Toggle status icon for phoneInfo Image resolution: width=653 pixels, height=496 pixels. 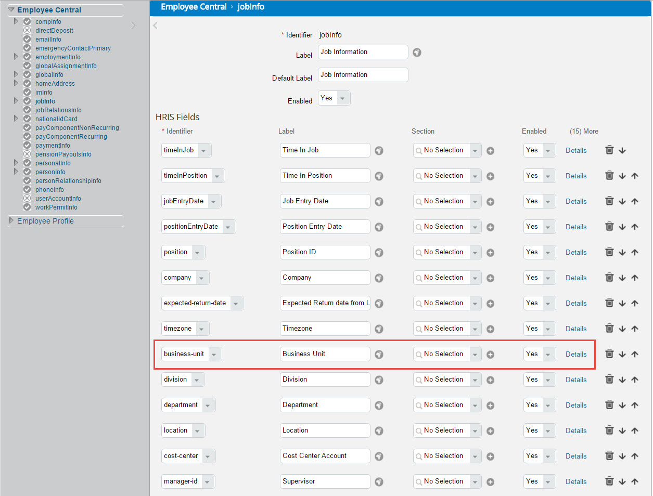pyautogui.click(x=27, y=189)
